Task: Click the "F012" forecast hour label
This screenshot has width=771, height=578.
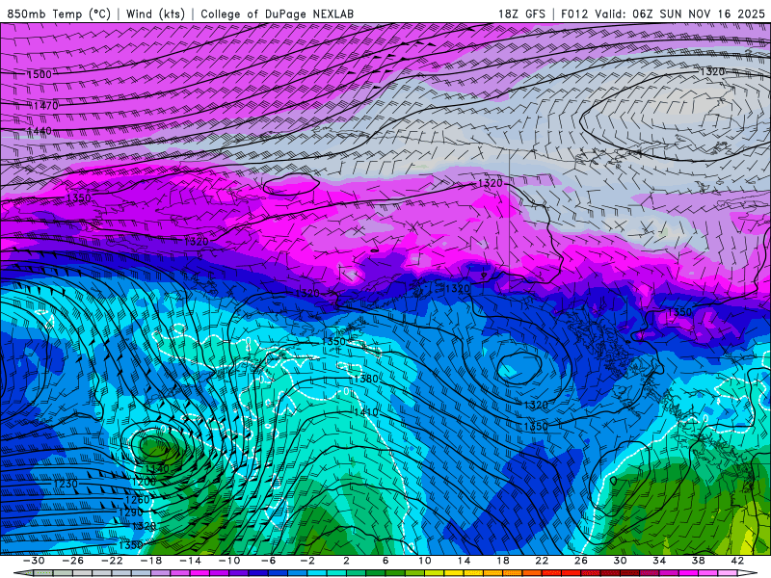Action: (574, 13)
